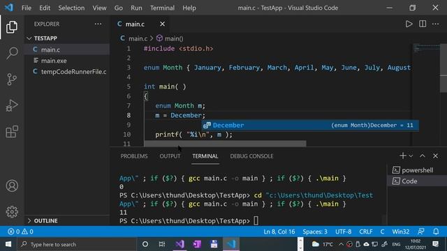
Task: Open the Search view in activity bar
Action: point(12,53)
